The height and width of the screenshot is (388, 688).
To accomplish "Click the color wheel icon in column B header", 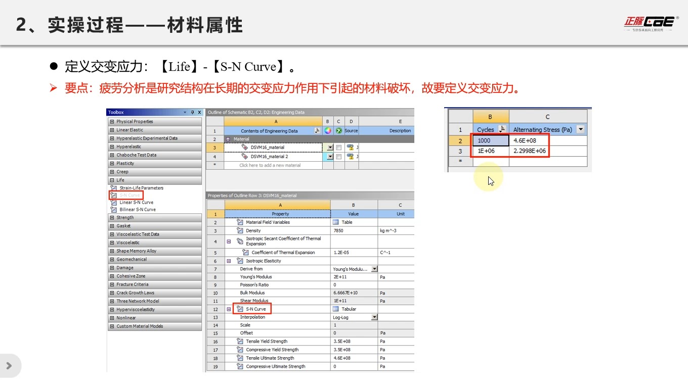I will [x=328, y=130].
